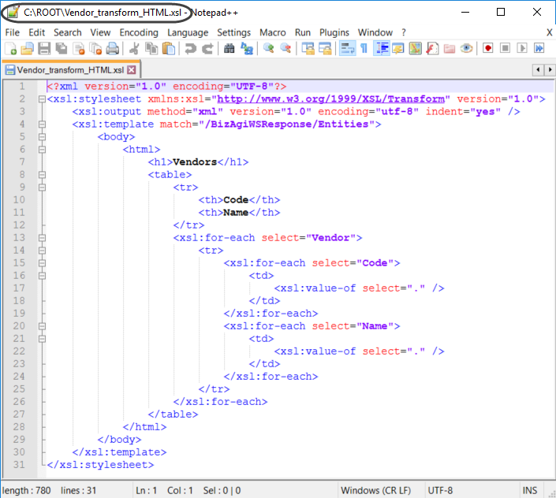This screenshot has width=556, height=498.
Task: Open the Plugins menu
Action: (x=334, y=32)
